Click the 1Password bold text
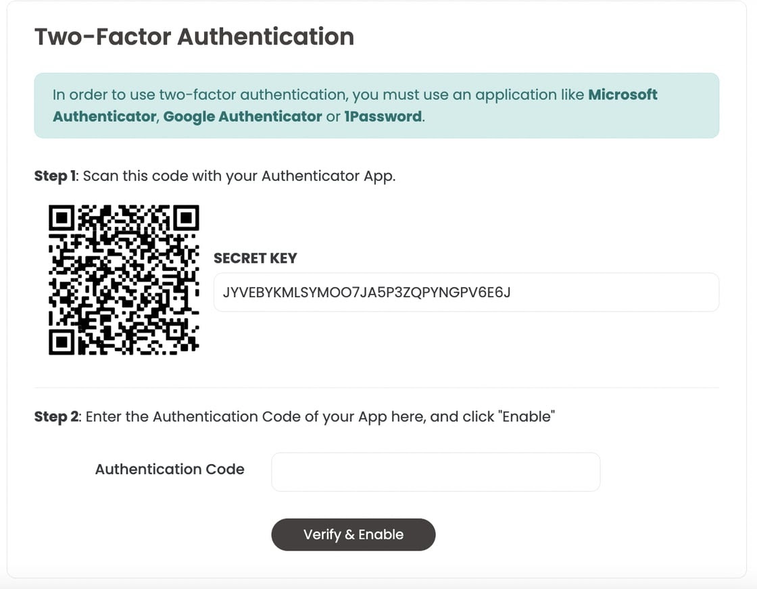The width and height of the screenshot is (757, 589). coord(383,117)
